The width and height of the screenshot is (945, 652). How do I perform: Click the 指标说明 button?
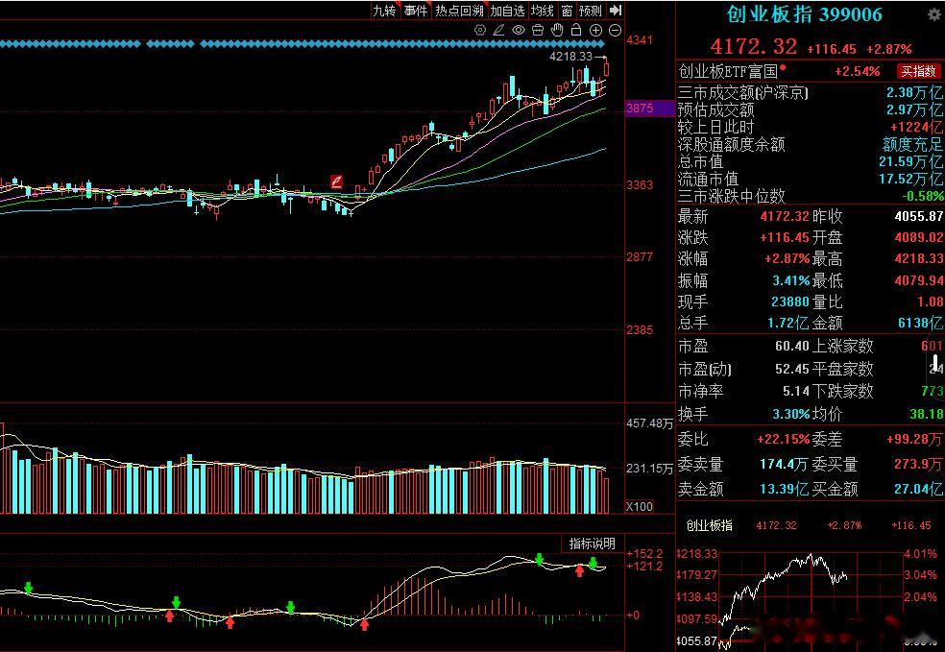coord(592,543)
